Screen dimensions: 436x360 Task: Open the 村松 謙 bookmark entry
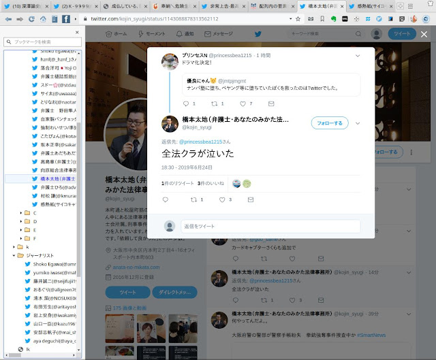tap(54, 196)
